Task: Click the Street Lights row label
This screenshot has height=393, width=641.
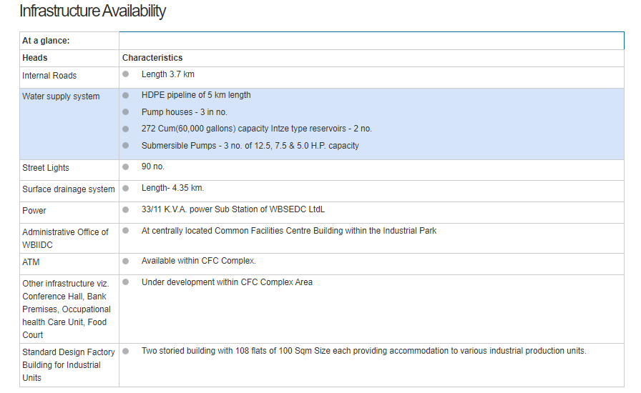Action: pos(46,168)
